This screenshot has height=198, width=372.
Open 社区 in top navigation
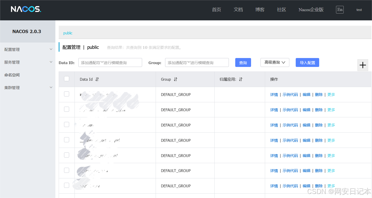(x=281, y=10)
